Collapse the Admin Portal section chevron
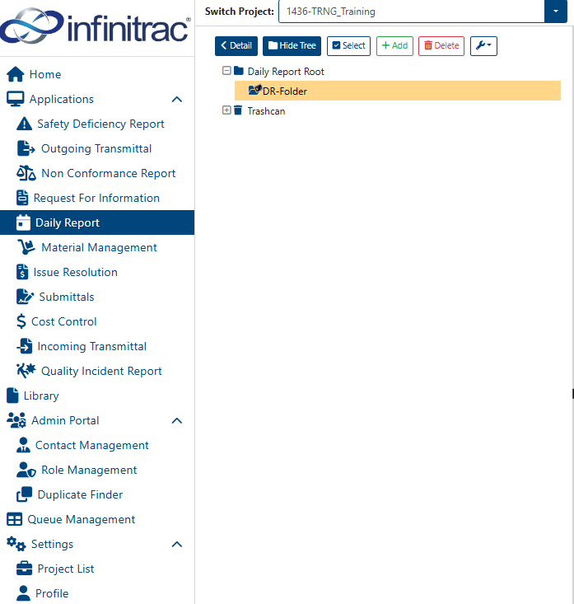Viewport: 574px width, 604px height. 177,420
